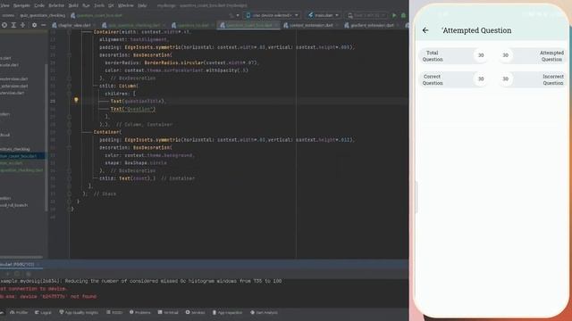Open App Quality Insights tool window
Image resolution: width=572 pixels, height=321 pixels.
coord(79,312)
